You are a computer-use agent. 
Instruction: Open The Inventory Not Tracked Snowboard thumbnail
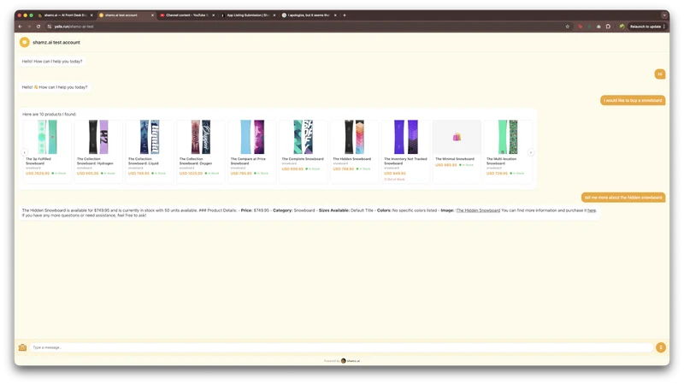405,137
